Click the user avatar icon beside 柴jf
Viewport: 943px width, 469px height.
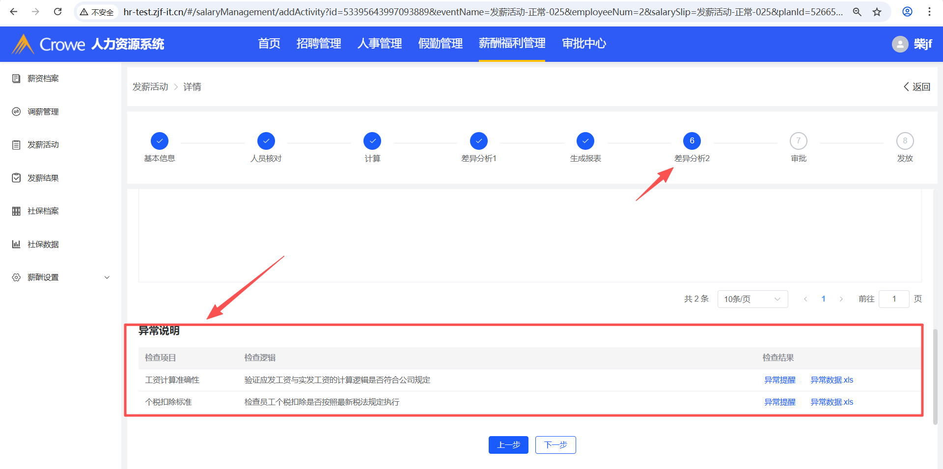pyautogui.click(x=900, y=44)
